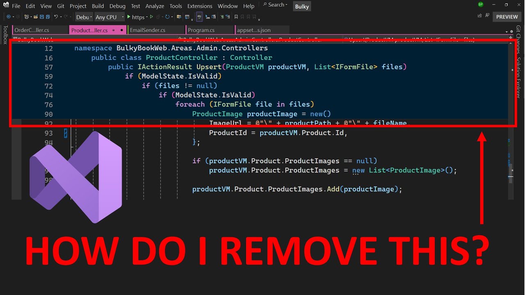Open the Help menu
The image size is (525, 295).
[x=249, y=6]
